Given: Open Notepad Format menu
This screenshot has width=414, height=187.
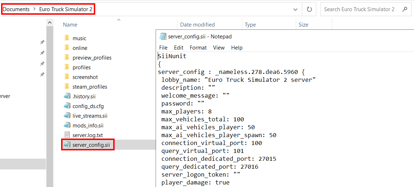Looking at the screenshot, I should tap(198, 48).
